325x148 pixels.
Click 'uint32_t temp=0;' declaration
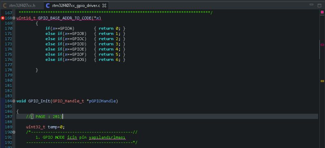pyautogui.click(x=45, y=127)
